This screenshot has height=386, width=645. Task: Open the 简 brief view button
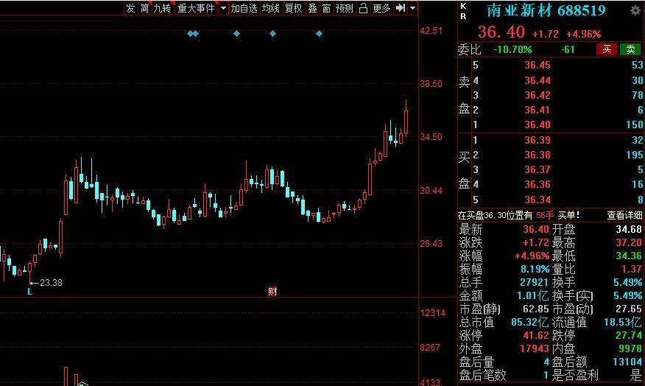(144, 8)
